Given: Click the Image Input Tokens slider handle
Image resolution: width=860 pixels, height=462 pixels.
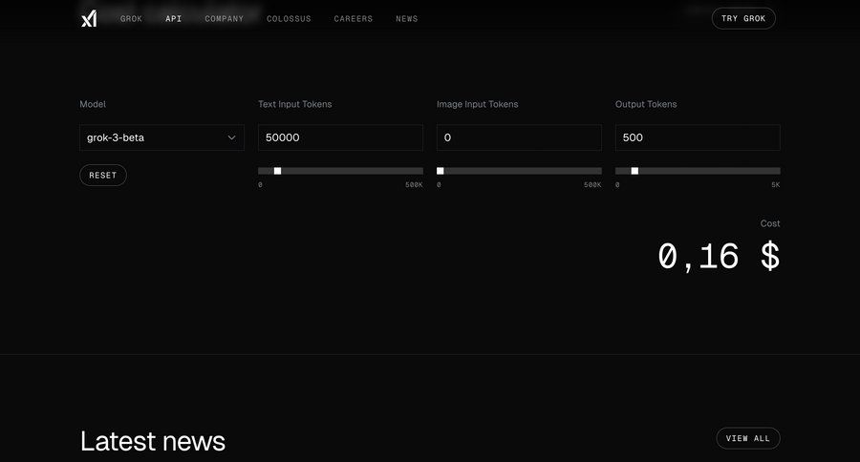Looking at the screenshot, I should click(x=441, y=171).
